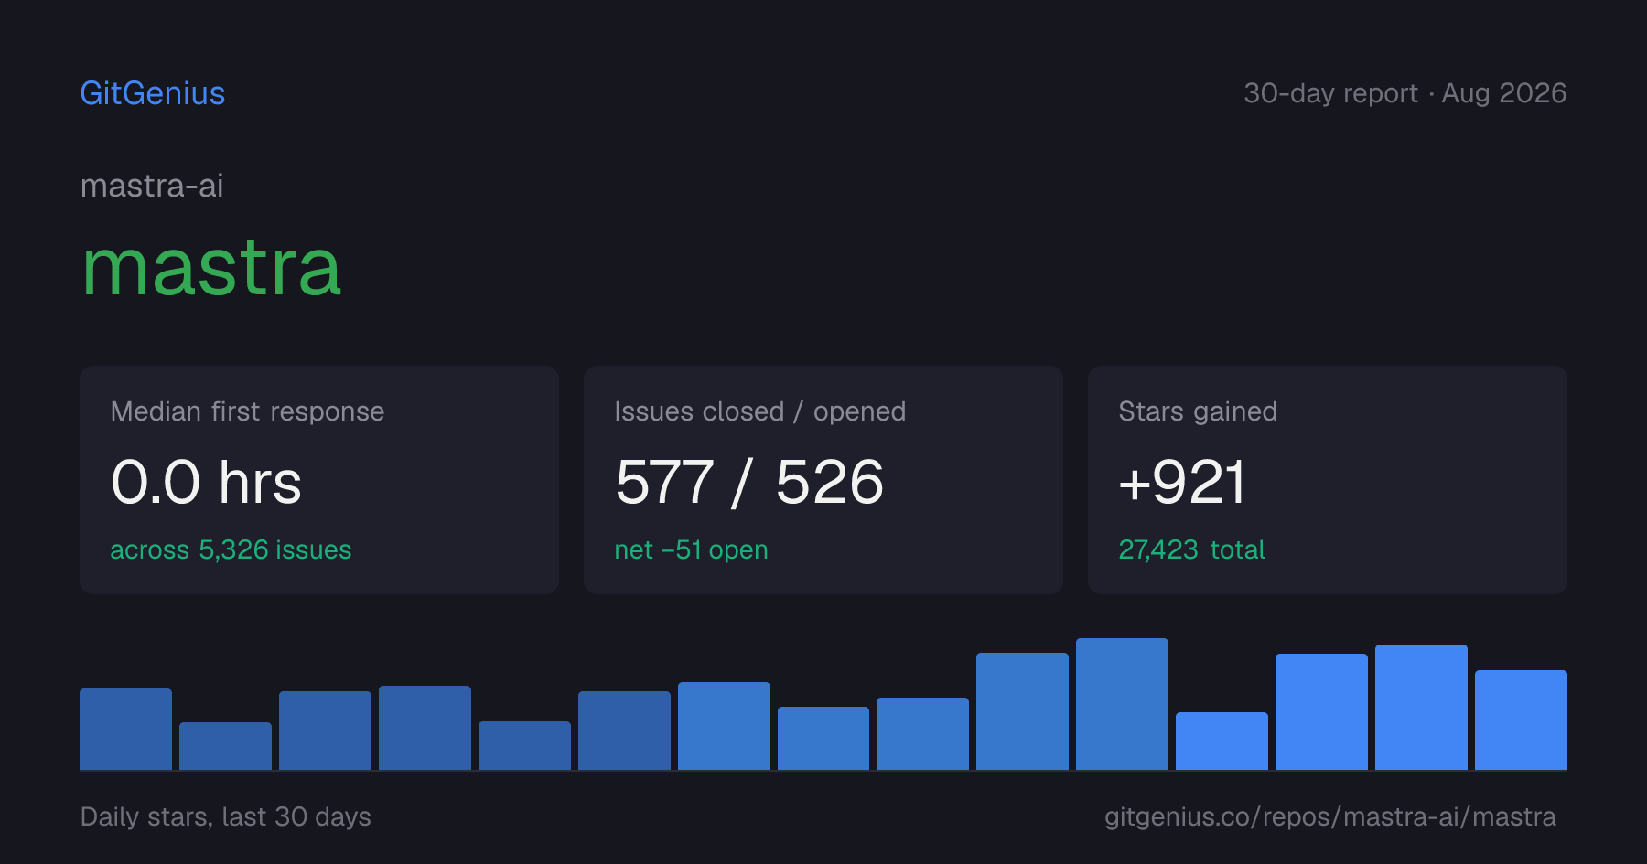This screenshot has width=1647, height=864.
Task: Click the "net −51 open" text
Action: click(691, 549)
